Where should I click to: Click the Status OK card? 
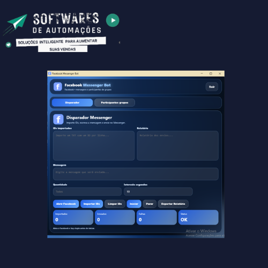coord(198,217)
